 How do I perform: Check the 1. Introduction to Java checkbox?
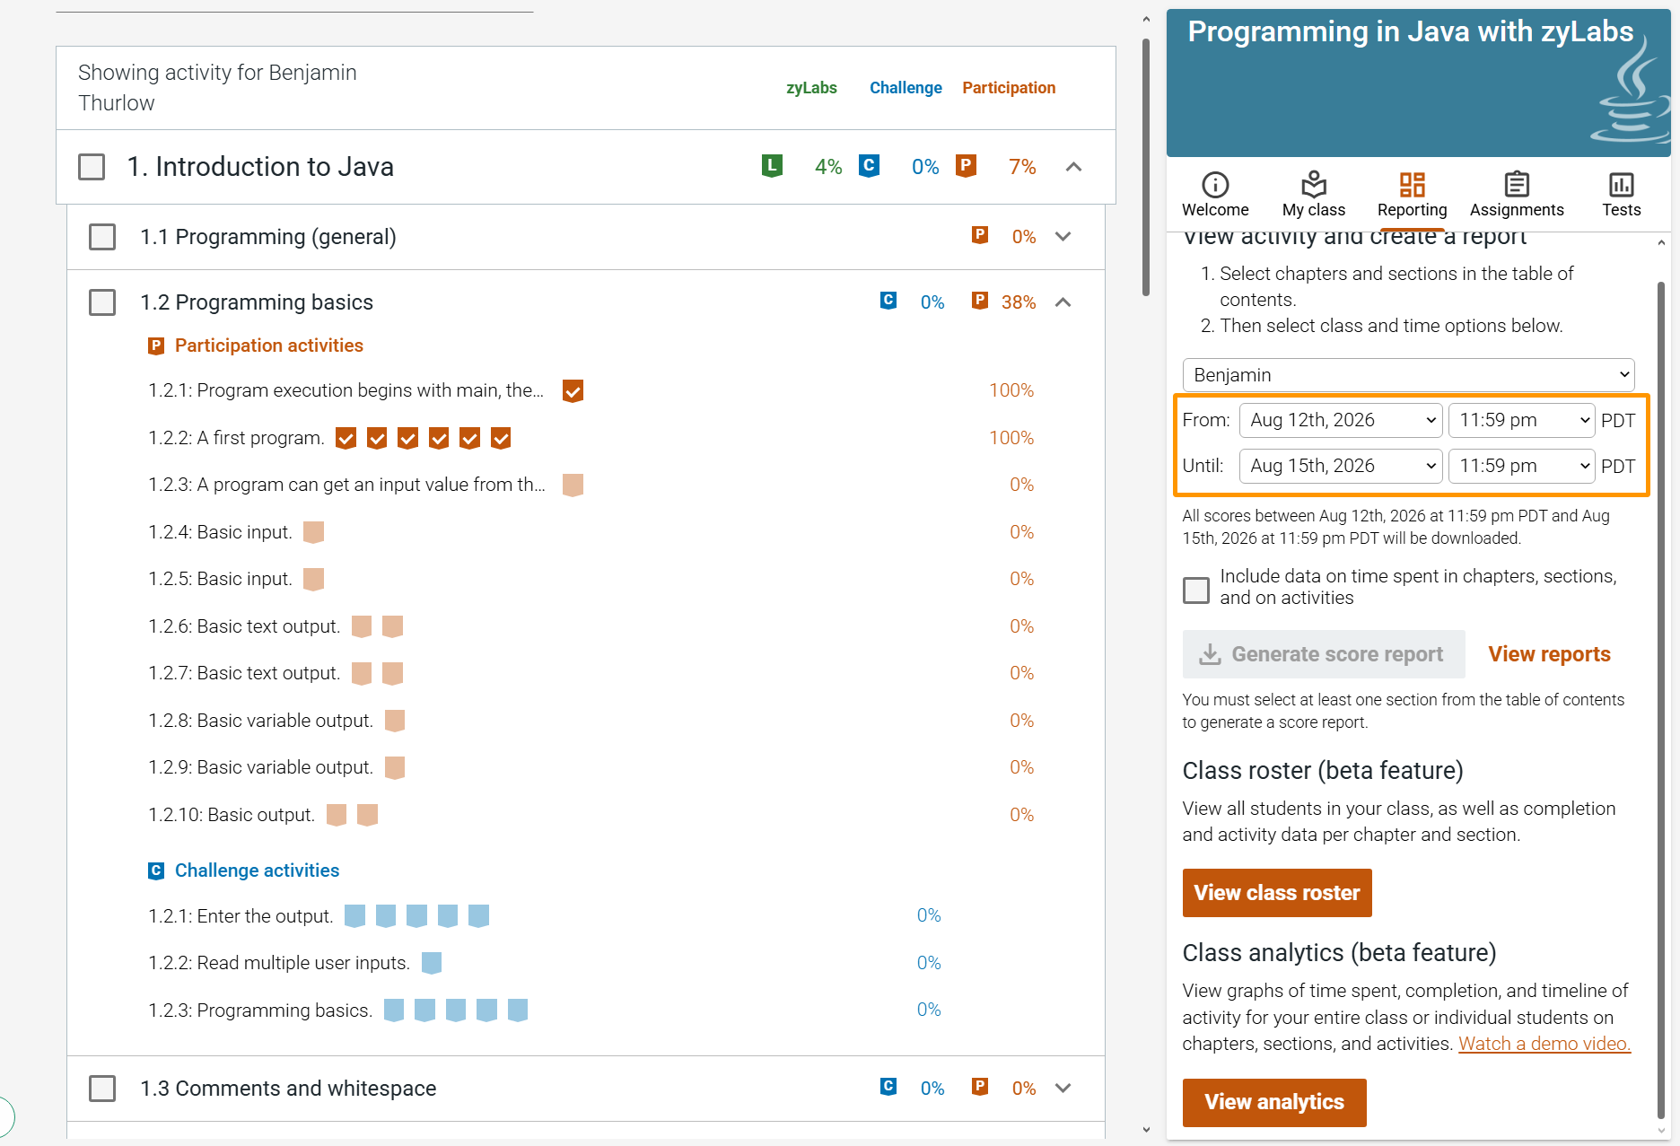coord(92,167)
